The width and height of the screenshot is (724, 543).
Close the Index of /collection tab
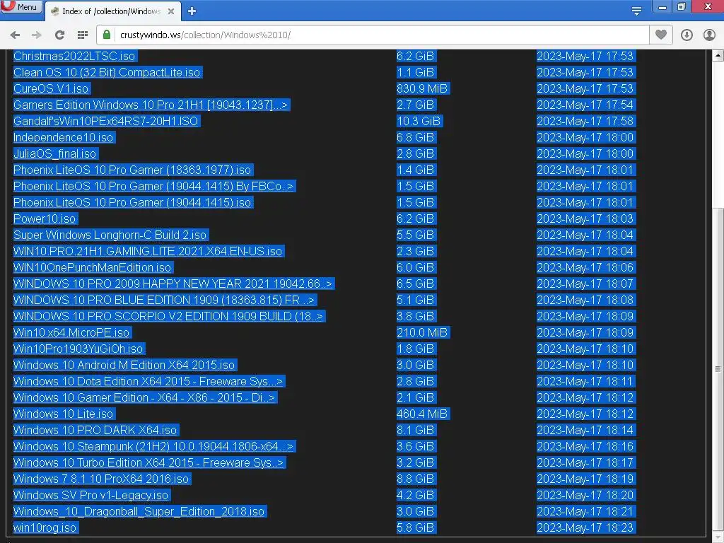coord(171,11)
